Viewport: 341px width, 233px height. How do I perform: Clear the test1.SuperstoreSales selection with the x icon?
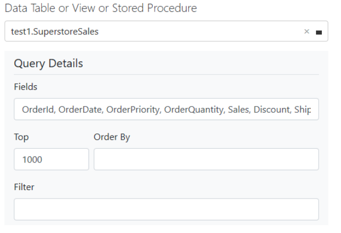click(307, 31)
